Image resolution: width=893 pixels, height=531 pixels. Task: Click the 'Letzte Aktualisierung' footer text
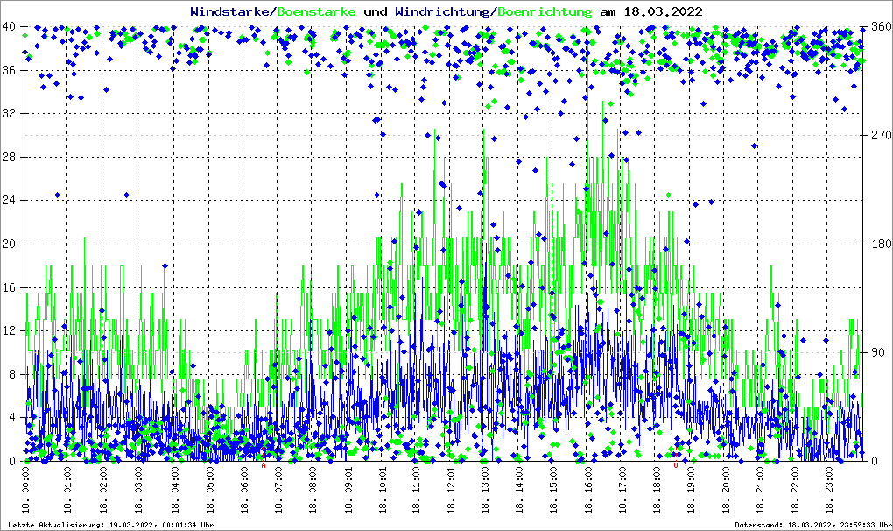click(109, 525)
